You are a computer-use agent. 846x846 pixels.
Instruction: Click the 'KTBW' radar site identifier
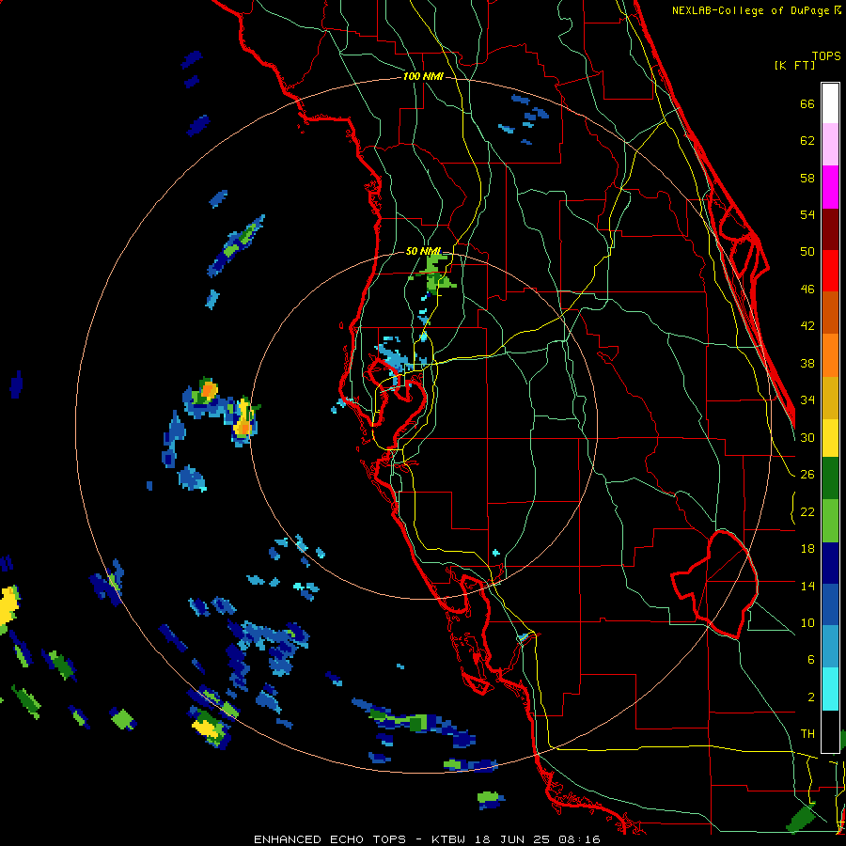pyautogui.click(x=449, y=839)
